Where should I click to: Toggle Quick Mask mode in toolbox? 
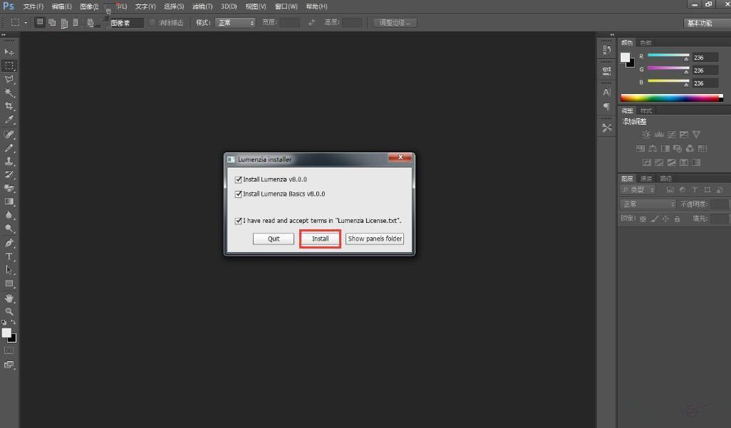(x=9, y=350)
